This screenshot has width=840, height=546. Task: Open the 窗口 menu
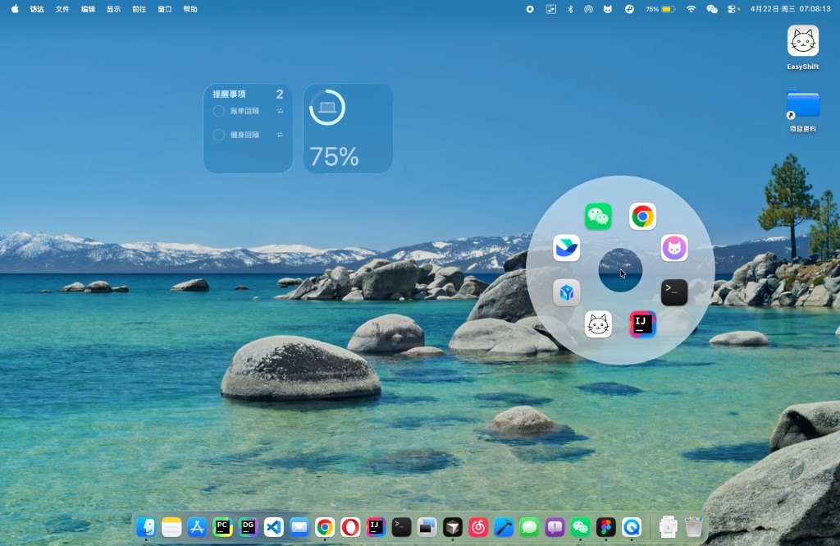[x=164, y=9]
